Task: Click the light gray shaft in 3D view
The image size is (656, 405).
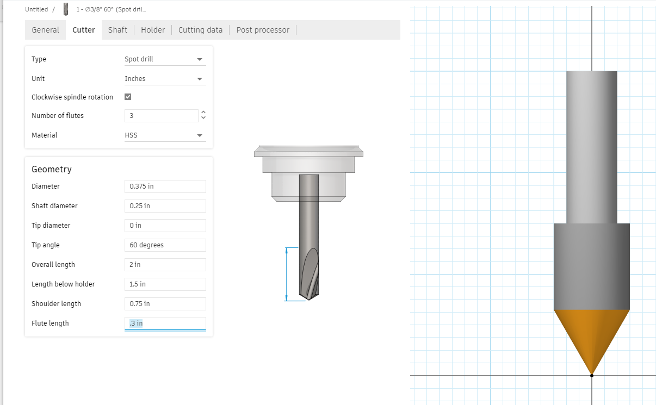Action: coord(591,147)
